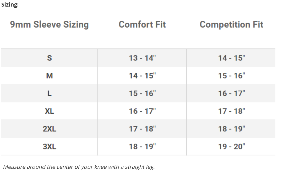The width and height of the screenshot is (283, 176).
Task: Select the 3XL size row label
Action: pos(49,147)
